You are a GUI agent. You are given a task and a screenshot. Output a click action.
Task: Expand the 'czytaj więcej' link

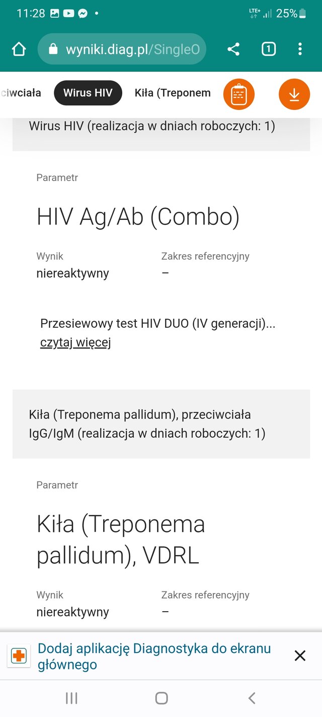click(x=75, y=343)
